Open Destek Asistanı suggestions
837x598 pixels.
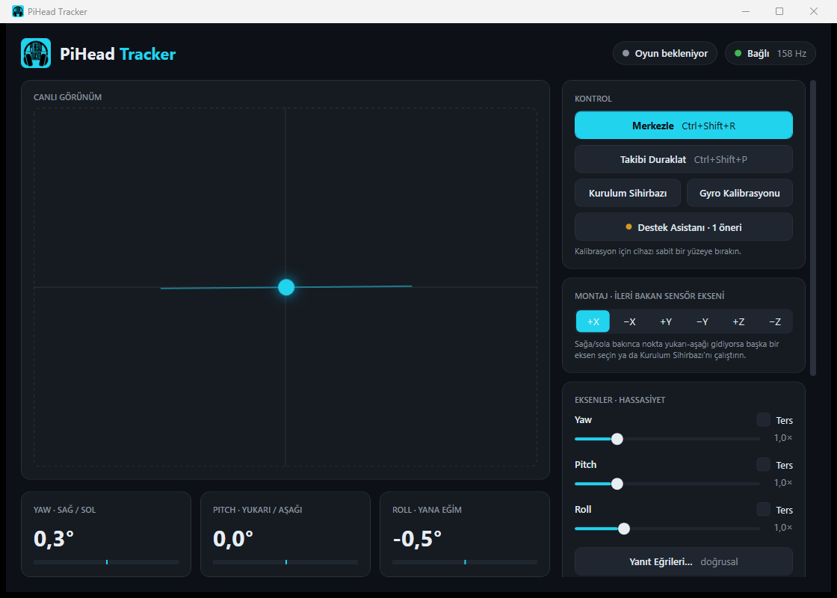tap(683, 227)
